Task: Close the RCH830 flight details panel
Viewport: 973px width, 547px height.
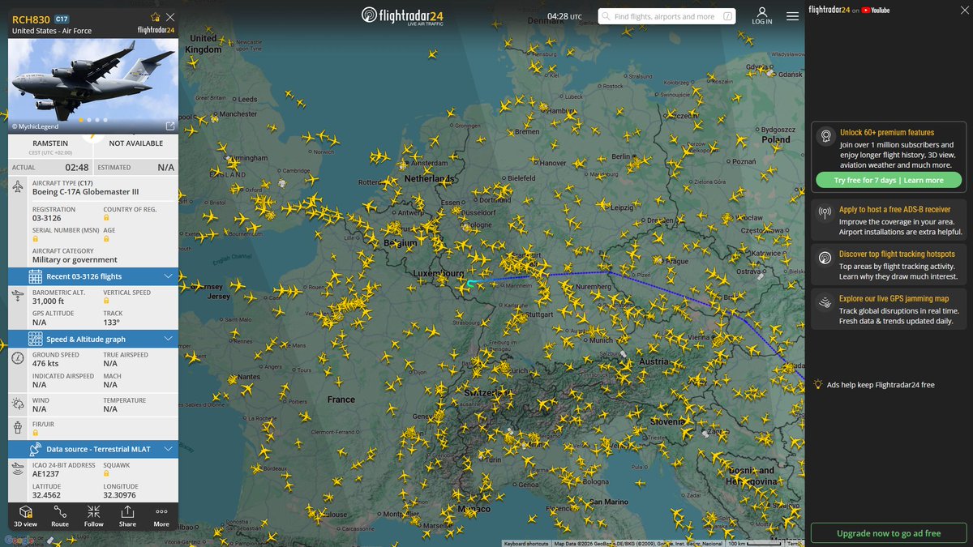Action: (169, 17)
